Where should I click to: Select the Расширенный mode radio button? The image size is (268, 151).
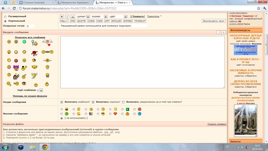[5, 17]
